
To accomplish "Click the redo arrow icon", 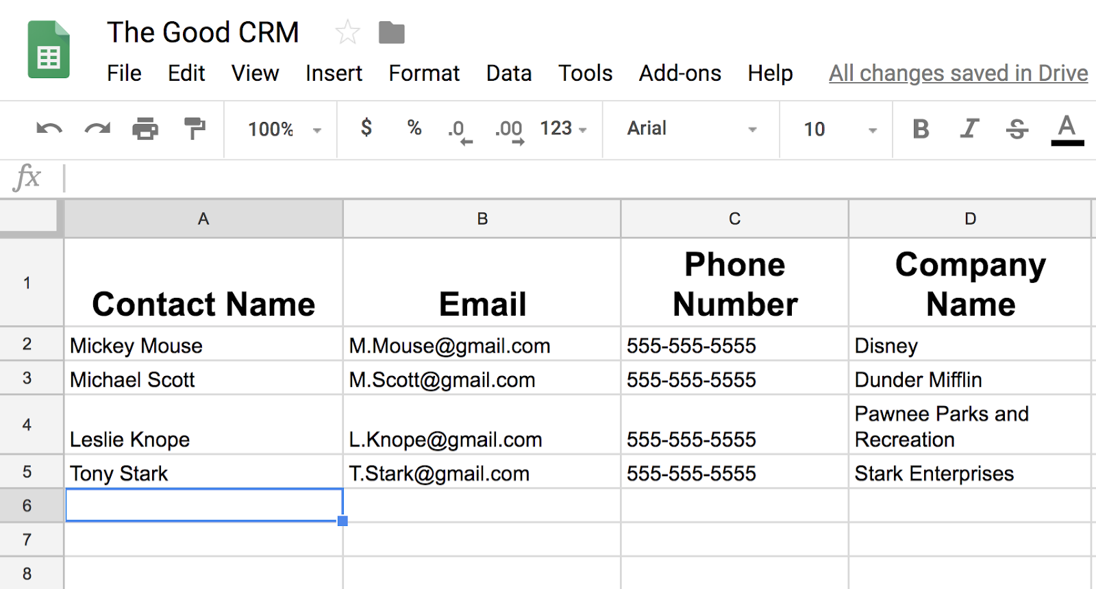I will tap(97, 129).
